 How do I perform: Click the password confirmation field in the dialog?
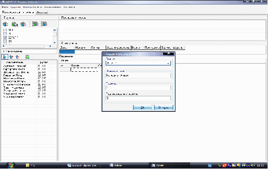(x=138, y=98)
